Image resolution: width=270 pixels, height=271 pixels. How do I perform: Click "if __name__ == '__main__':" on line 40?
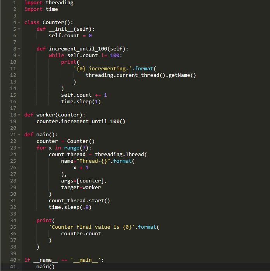64,260
